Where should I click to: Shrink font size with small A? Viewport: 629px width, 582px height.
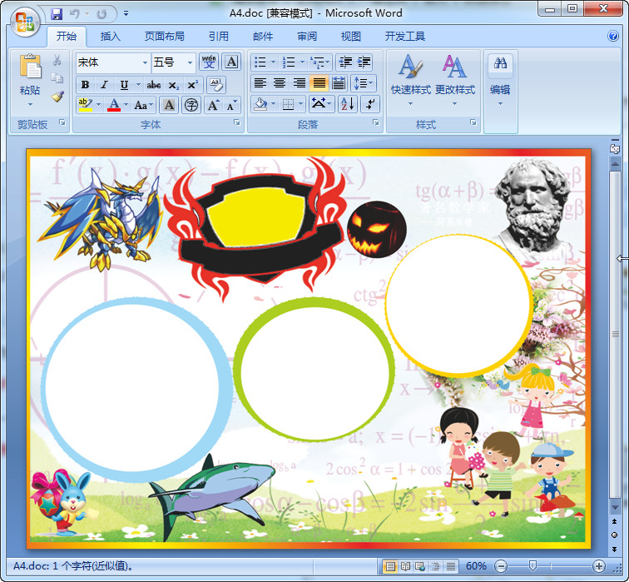tap(231, 105)
